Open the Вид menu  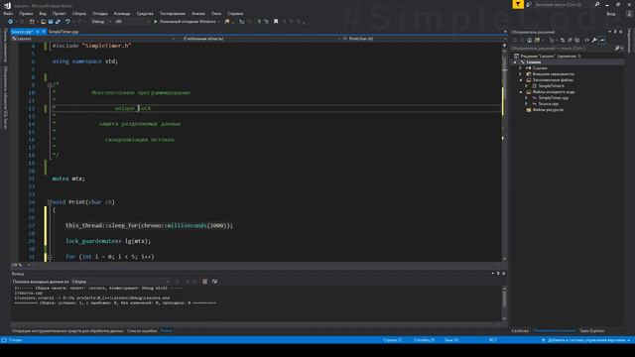[43, 13]
